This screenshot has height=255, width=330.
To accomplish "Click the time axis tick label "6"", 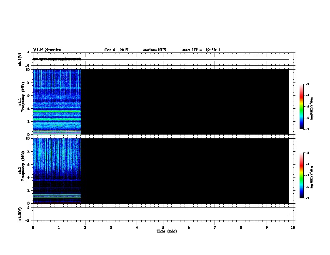I will [x=189, y=227].
